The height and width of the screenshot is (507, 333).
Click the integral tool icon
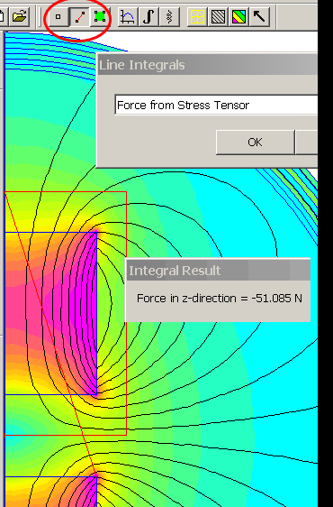(x=148, y=16)
